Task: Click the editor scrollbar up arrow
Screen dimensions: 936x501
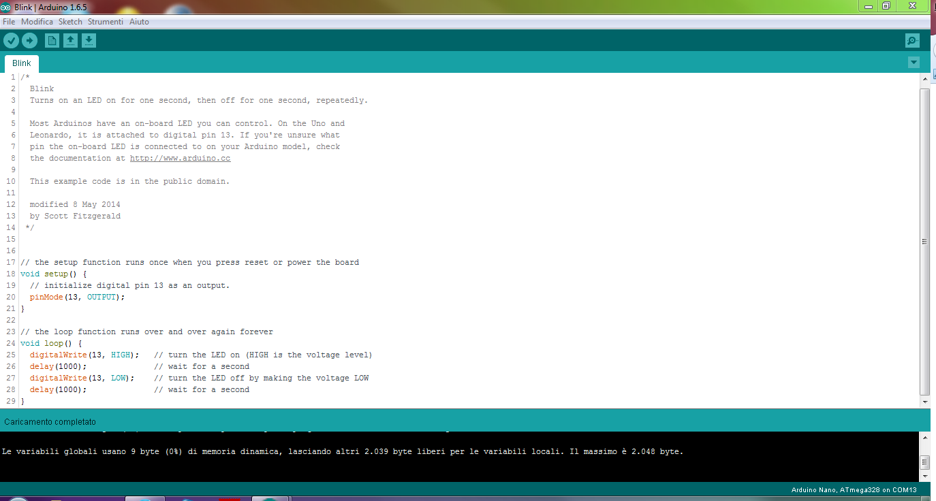Action: click(x=924, y=80)
